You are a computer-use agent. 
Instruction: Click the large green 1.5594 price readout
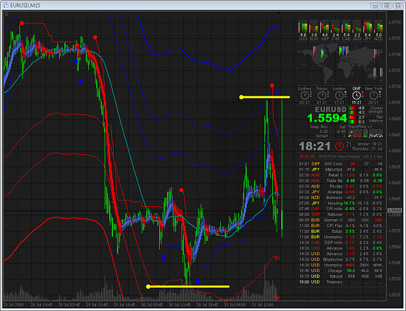[x=327, y=118]
